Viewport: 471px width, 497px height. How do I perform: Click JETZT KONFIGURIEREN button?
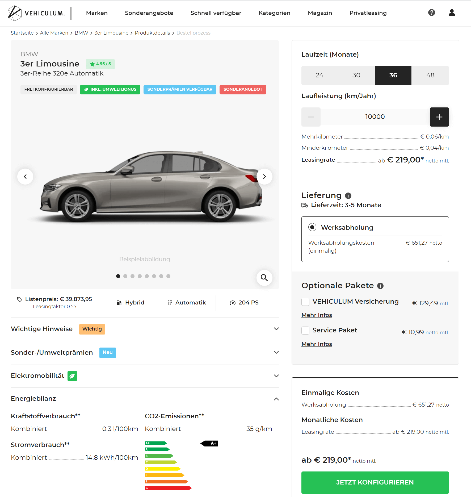click(375, 483)
